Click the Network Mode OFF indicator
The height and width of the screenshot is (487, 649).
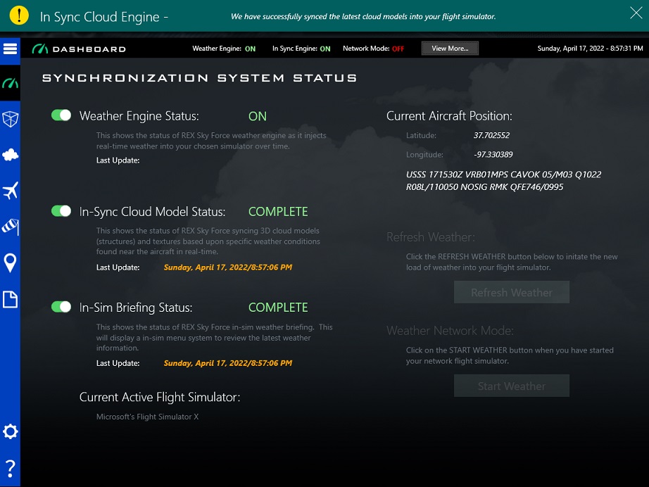[398, 49]
